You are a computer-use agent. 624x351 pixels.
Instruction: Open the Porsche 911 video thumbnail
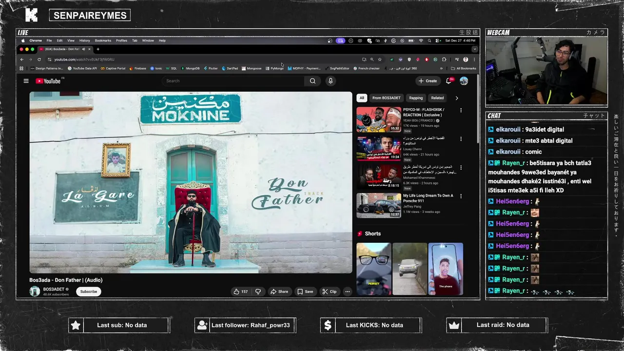379,205
